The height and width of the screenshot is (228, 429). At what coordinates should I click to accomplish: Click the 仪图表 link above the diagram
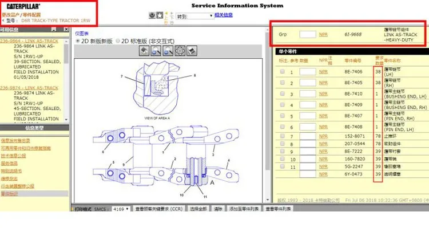[82, 34]
